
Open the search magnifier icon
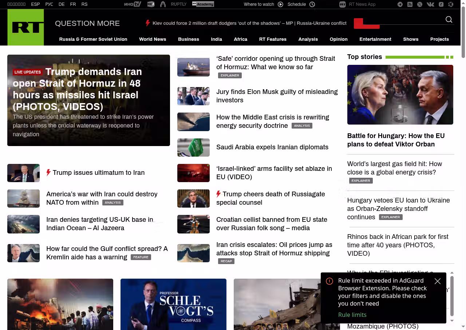pos(449,20)
